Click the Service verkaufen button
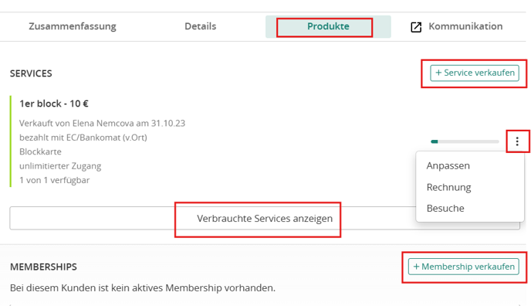Image resolution: width=531 pixels, height=306 pixels. pos(475,73)
